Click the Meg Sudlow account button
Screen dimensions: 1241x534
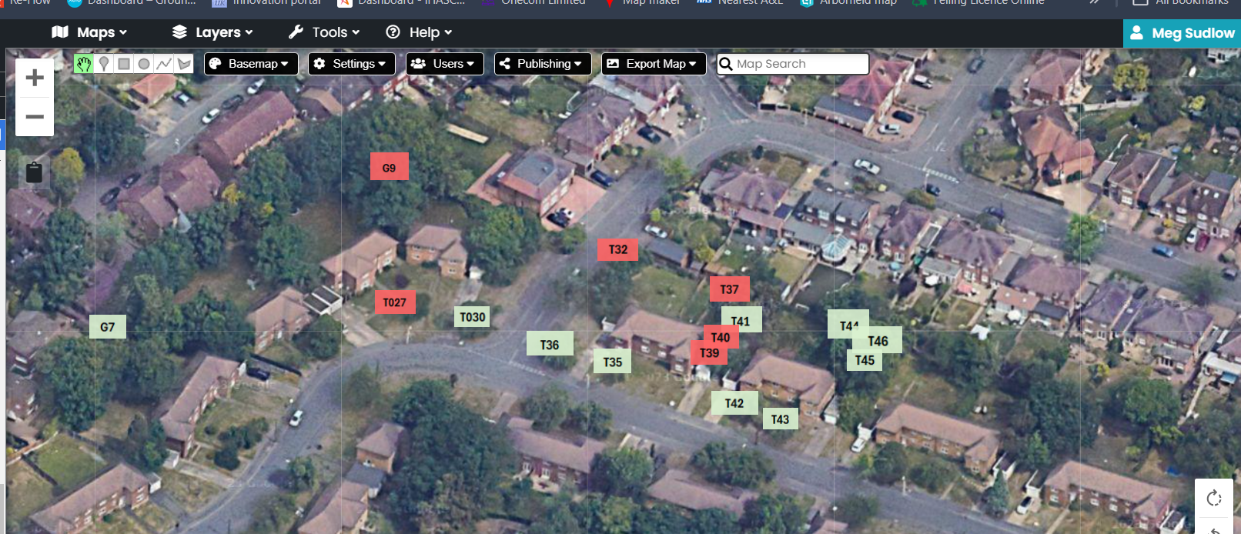[1182, 33]
